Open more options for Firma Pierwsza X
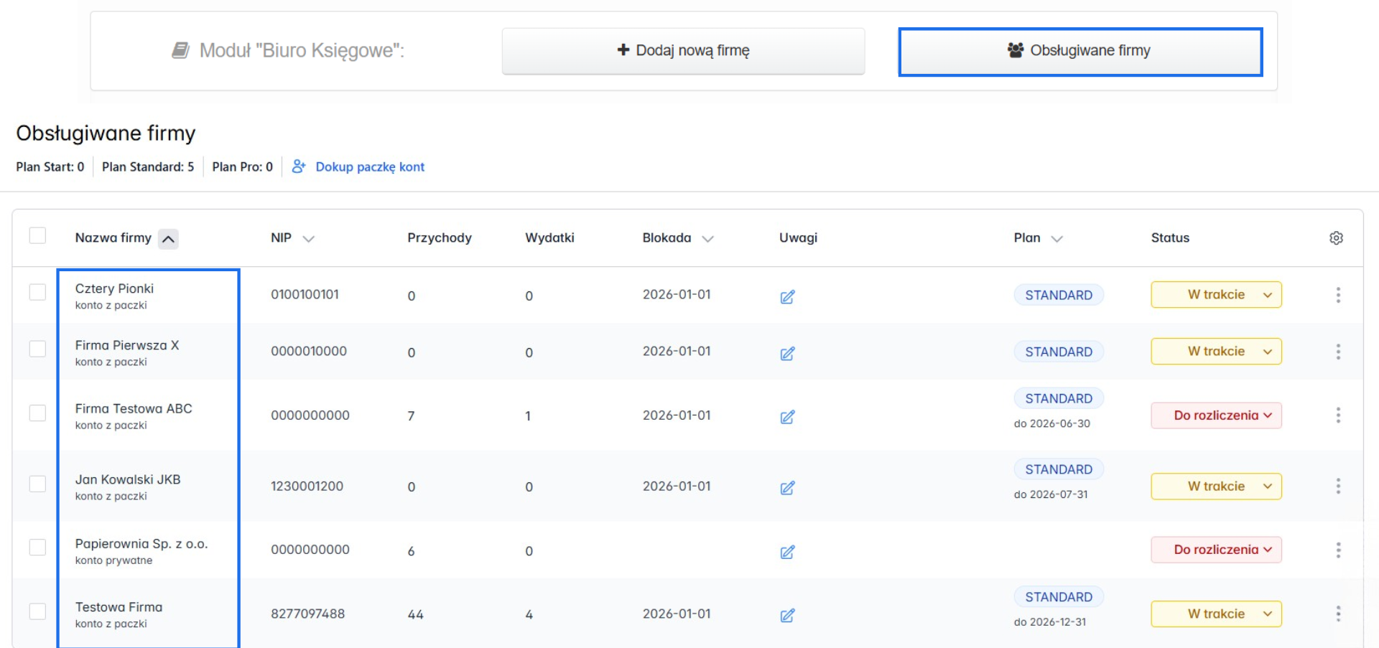 1337,352
